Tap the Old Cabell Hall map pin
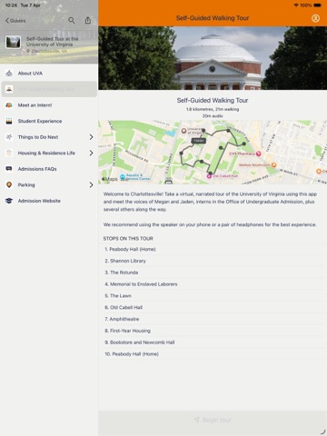The width and height of the screenshot is (327, 436). click(209, 175)
